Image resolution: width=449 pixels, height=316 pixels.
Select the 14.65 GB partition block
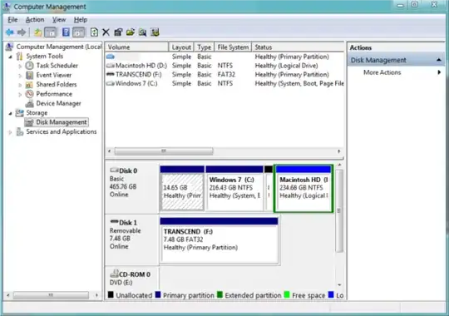point(182,189)
